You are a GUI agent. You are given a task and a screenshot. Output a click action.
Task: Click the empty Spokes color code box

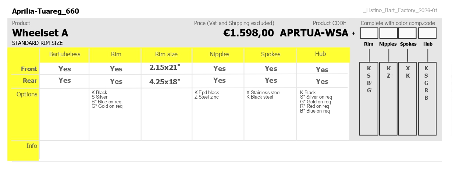[407, 33]
